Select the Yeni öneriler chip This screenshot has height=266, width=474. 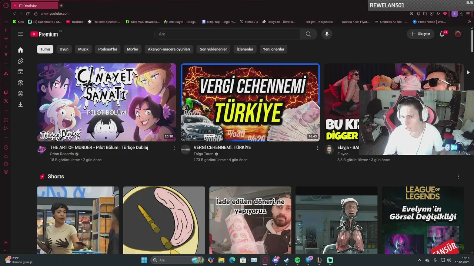(x=274, y=49)
